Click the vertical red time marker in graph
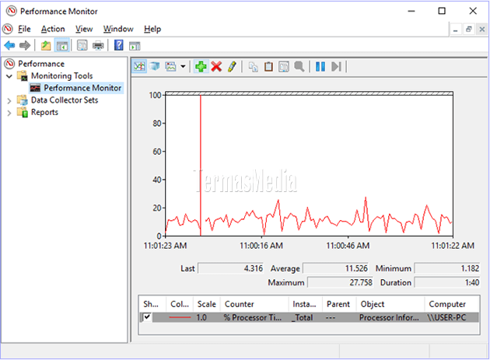 click(x=201, y=166)
